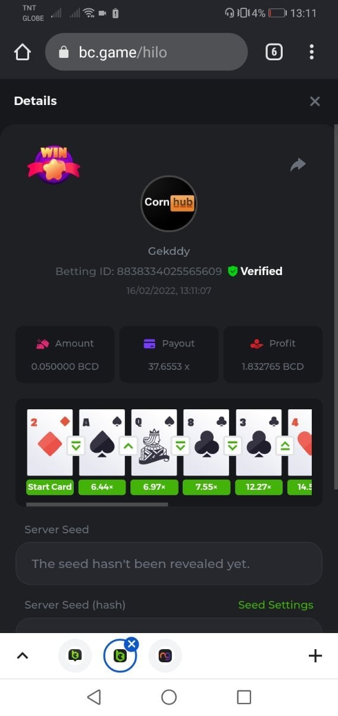Select the Server Seed field

tap(169, 563)
